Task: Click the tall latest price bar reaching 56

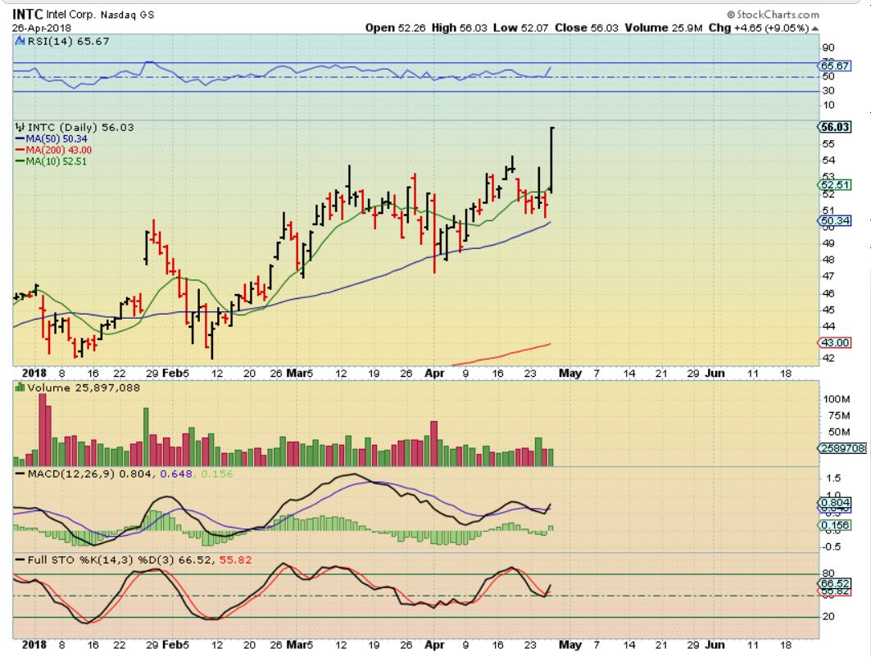Action: click(551, 160)
